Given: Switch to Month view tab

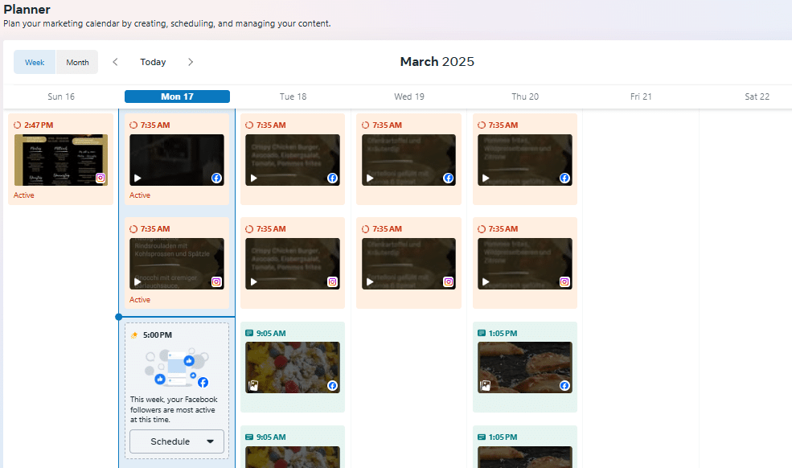Looking at the screenshot, I should (x=77, y=62).
